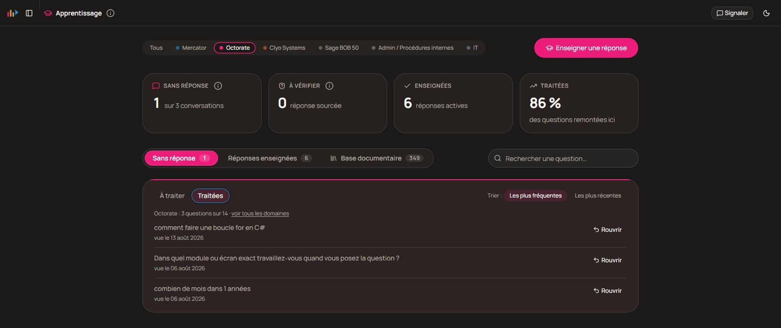Click Enseigner une réponse button
Screen dimensions: 781x328
click(586, 48)
